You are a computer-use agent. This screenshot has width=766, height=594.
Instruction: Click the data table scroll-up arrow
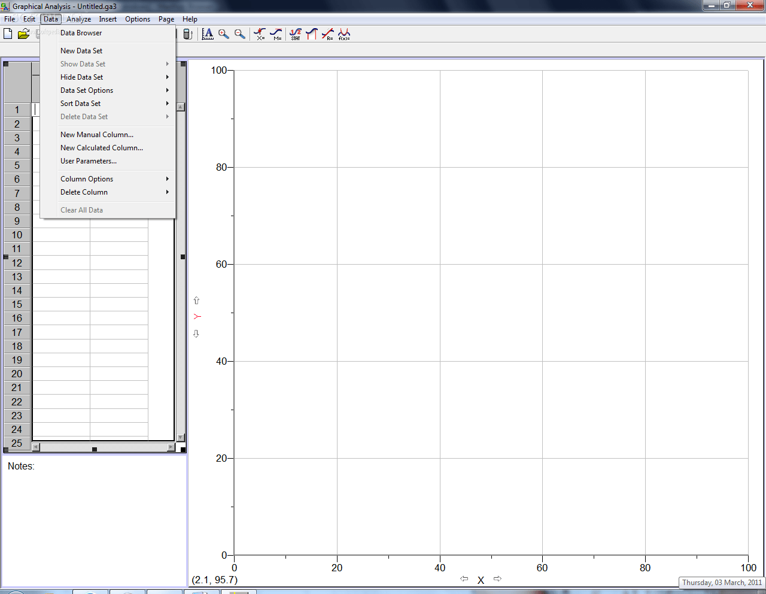tap(181, 107)
